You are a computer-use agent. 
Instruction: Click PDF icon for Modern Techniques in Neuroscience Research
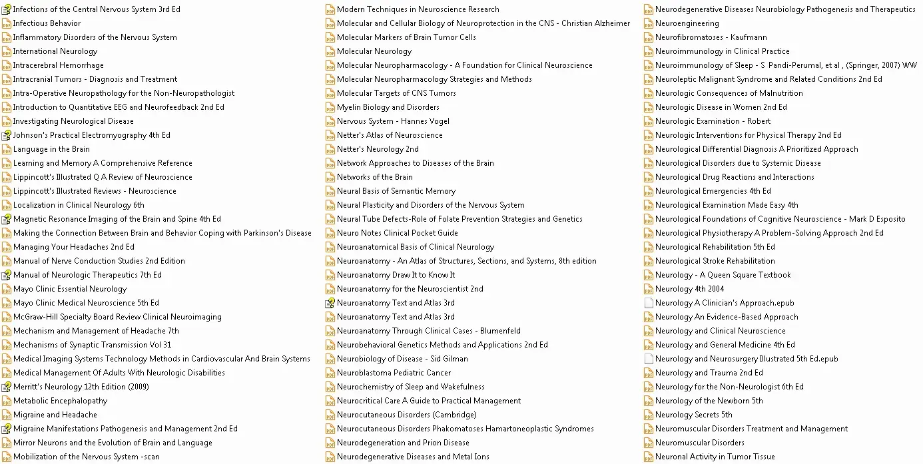coord(330,9)
